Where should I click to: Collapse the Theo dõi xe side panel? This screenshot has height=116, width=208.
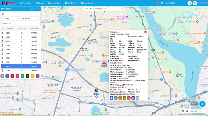[x=38, y=9]
